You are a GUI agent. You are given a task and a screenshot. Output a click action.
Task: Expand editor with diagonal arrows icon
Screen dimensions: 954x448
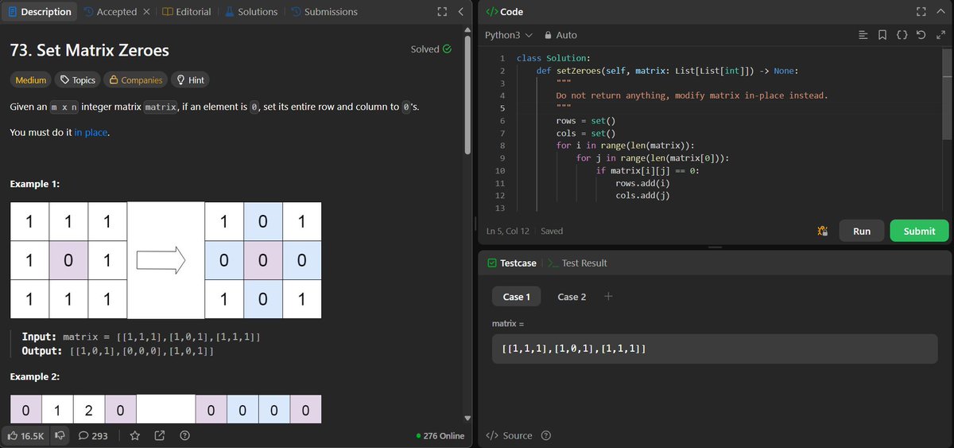pos(940,35)
